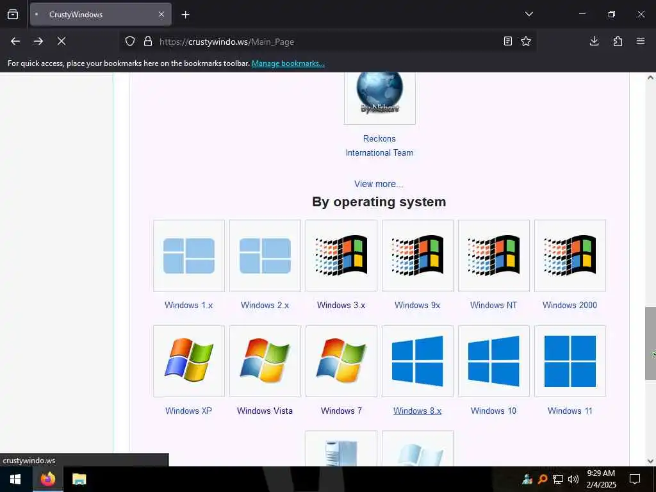This screenshot has width=656, height=492.
Task: Open the Windows Vista logo tile
Action: coord(265,361)
